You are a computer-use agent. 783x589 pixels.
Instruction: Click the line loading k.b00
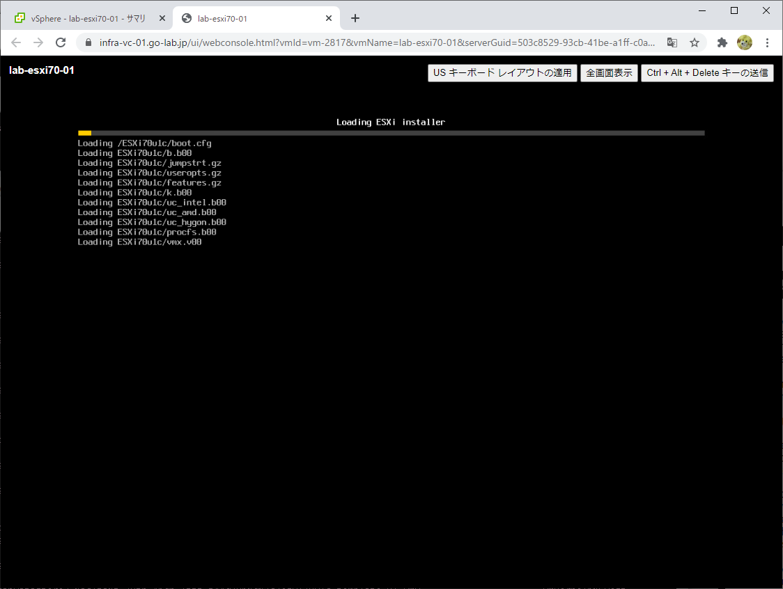(134, 193)
